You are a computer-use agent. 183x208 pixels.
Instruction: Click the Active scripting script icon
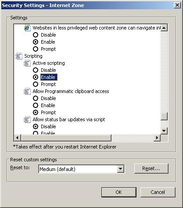pos(27,63)
